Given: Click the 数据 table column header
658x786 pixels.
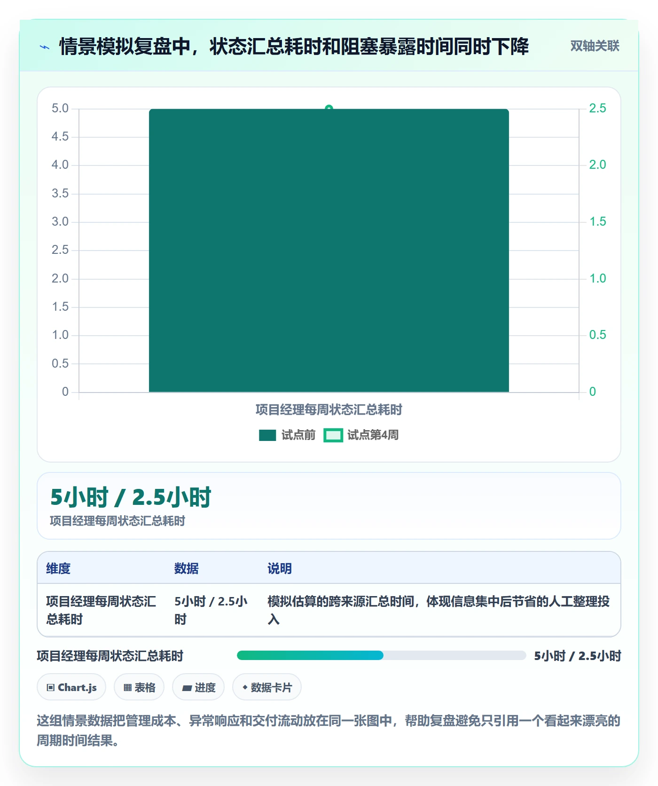Looking at the screenshot, I should [x=187, y=568].
